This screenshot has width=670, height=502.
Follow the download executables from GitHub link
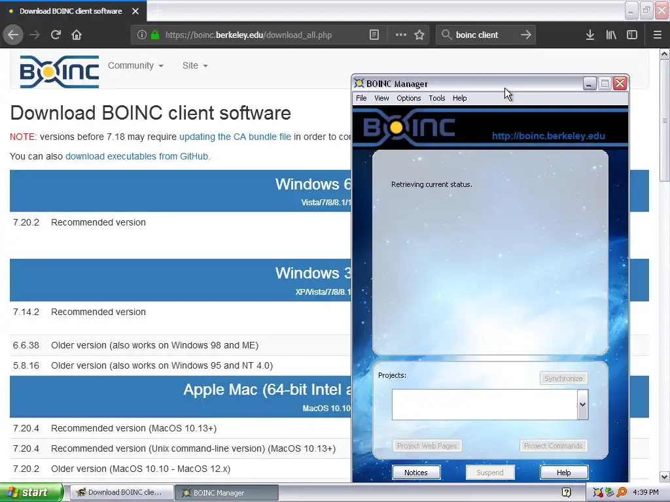point(137,156)
